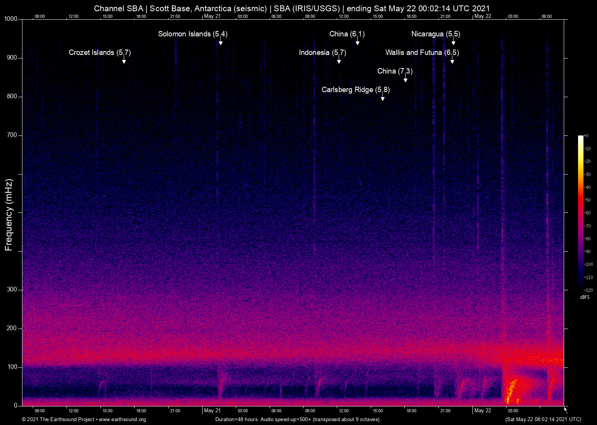Select the arrow under Carlsberg Ridge (5.8)
This screenshot has width=597, height=425.
382,97
